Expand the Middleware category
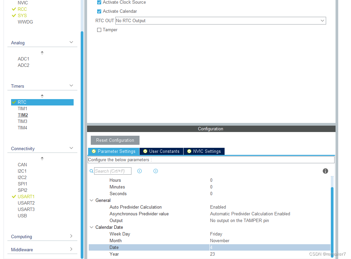 (71, 249)
